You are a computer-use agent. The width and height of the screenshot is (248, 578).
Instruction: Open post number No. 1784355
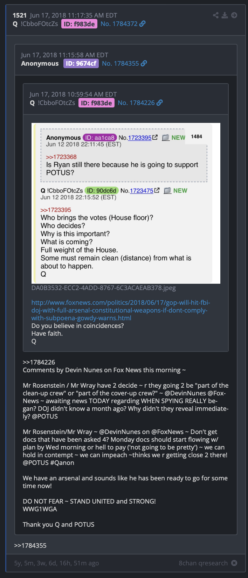click(x=120, y=64)
